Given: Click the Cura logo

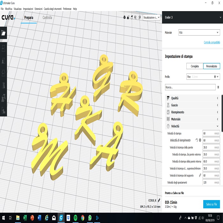Looking at the screenshot, I should pos(8,17).
